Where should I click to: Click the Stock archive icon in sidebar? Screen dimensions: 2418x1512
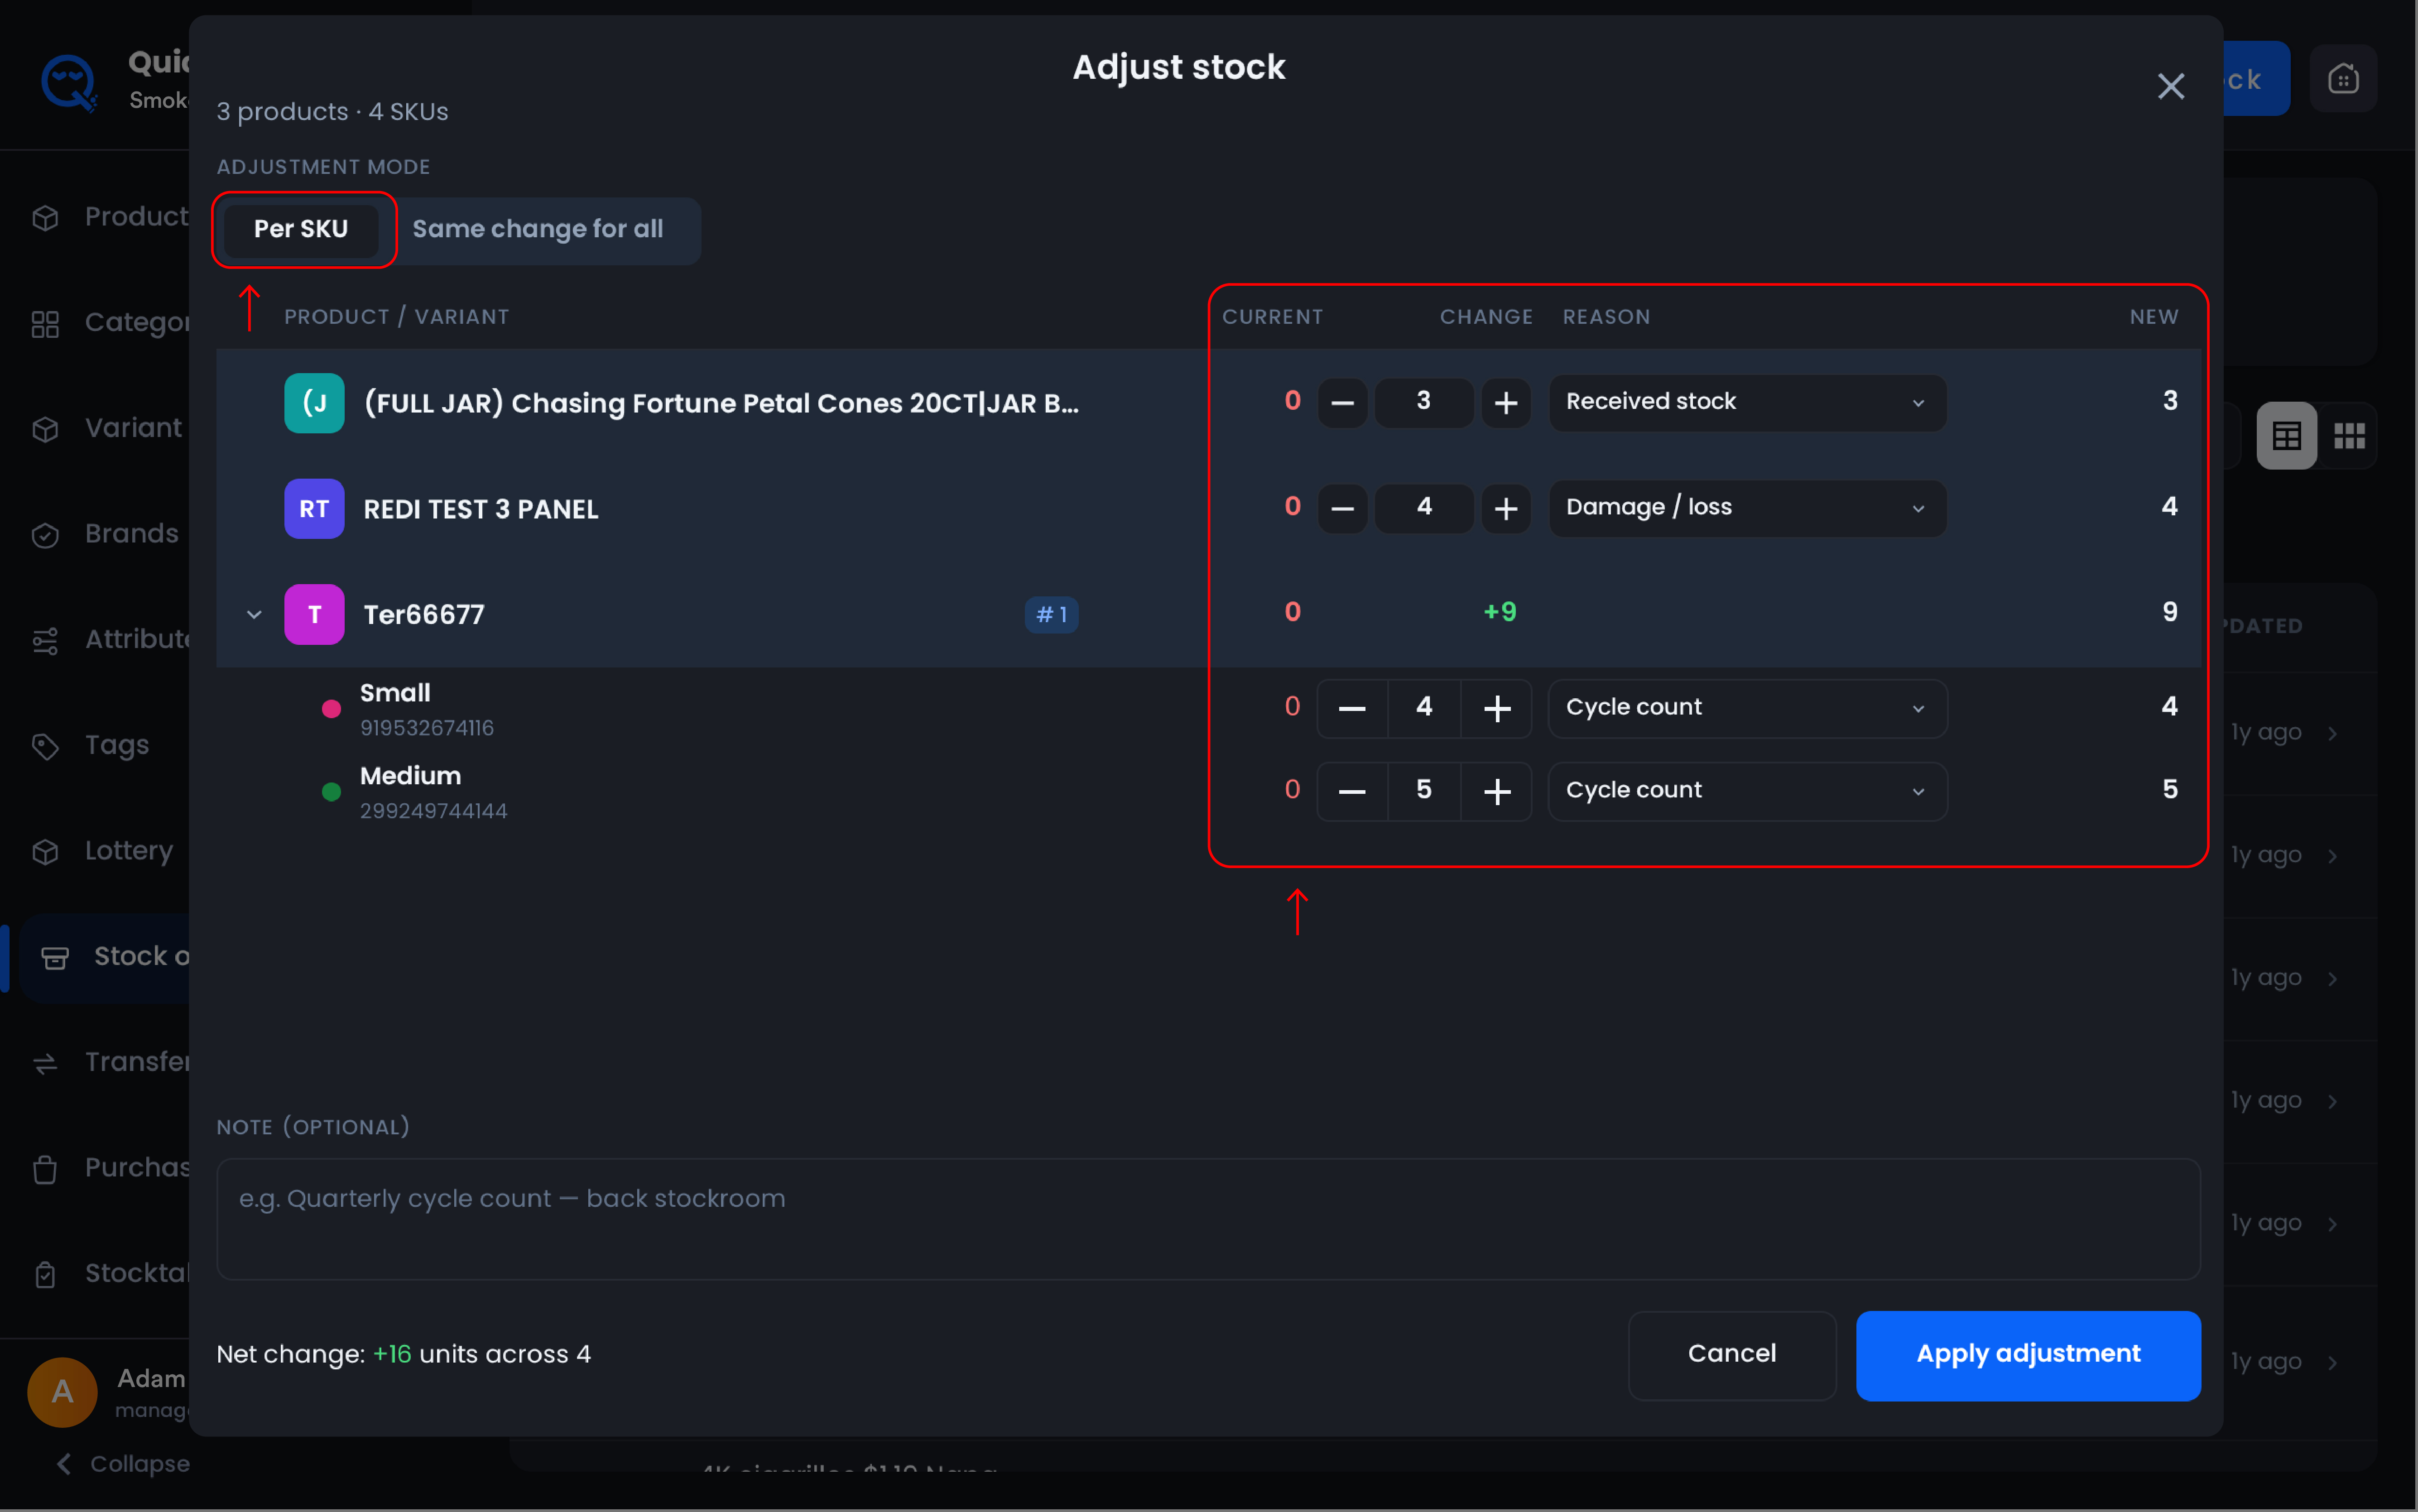click(55, 958)
